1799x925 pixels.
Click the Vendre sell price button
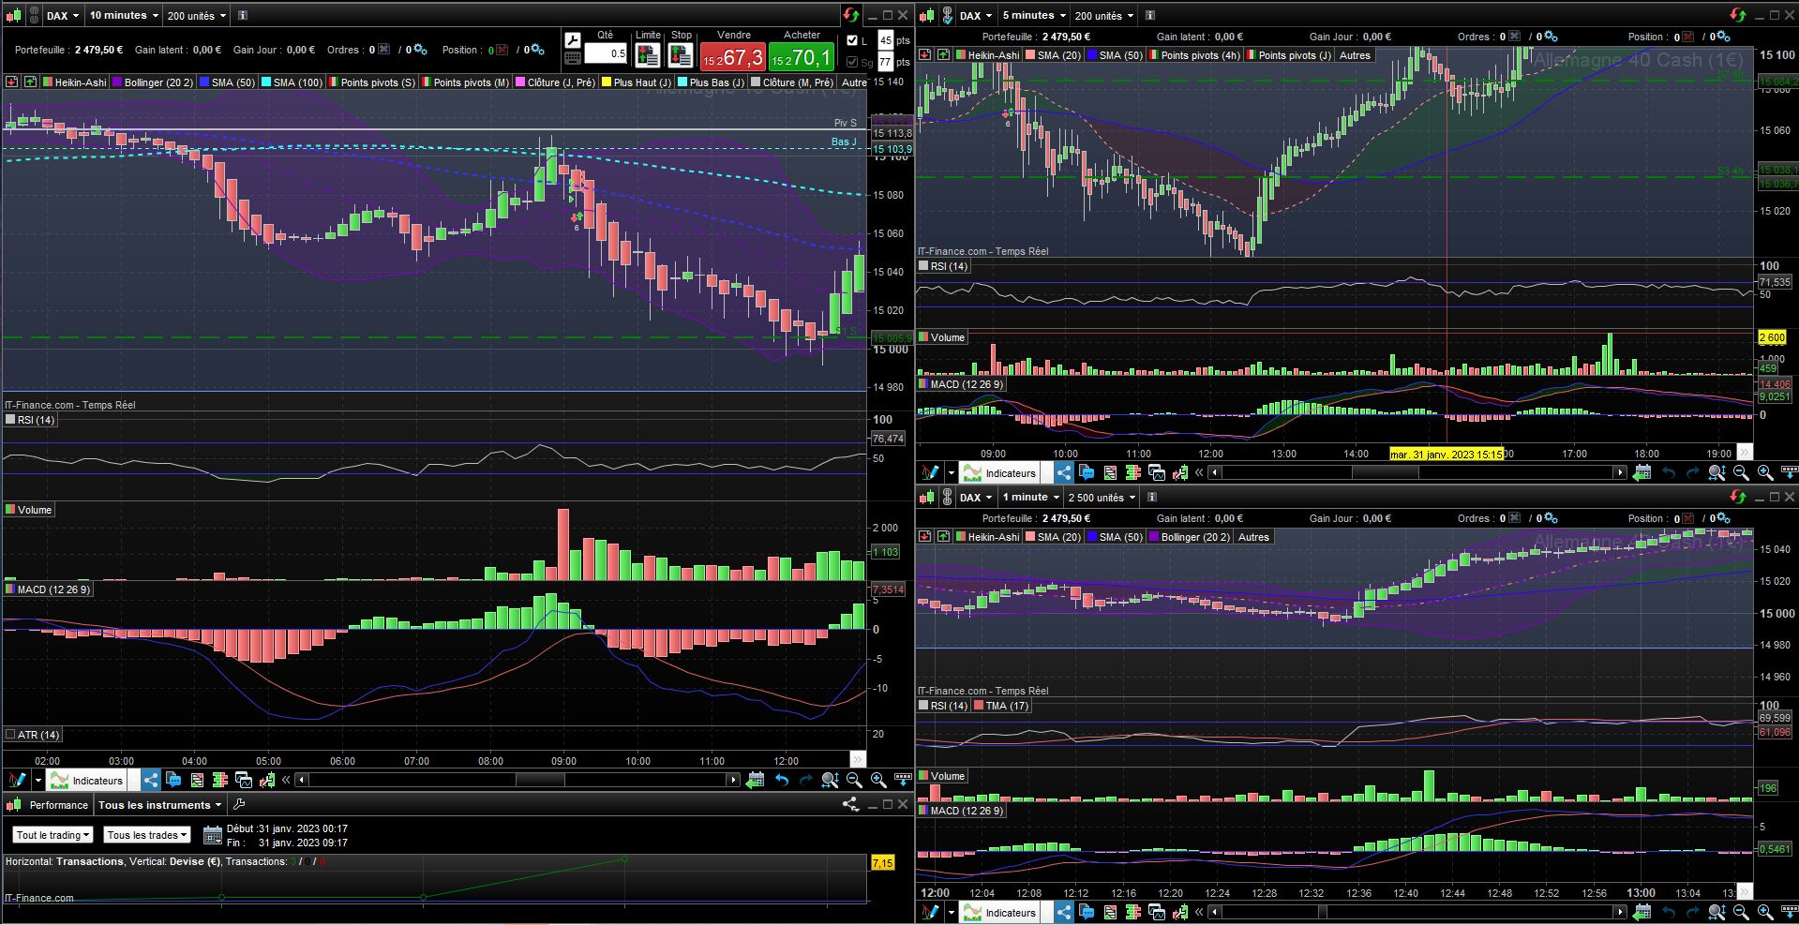coord(732,57)
